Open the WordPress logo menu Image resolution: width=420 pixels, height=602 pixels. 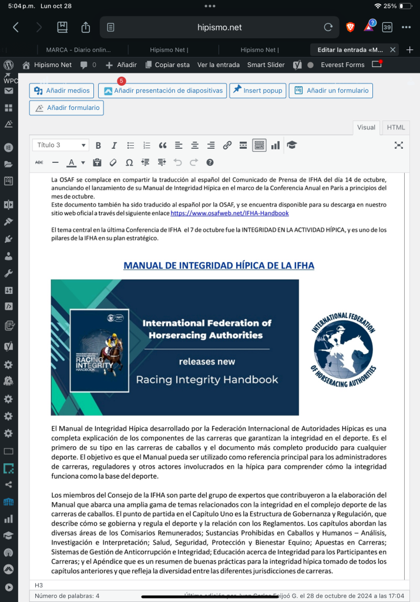click(x=8, y=65)
